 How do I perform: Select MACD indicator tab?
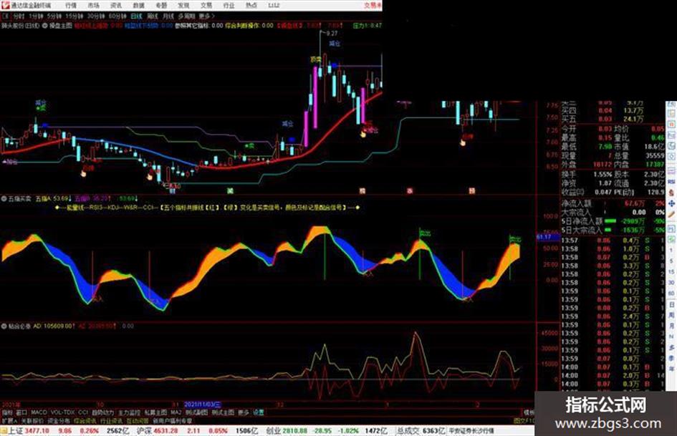point(39,412)
